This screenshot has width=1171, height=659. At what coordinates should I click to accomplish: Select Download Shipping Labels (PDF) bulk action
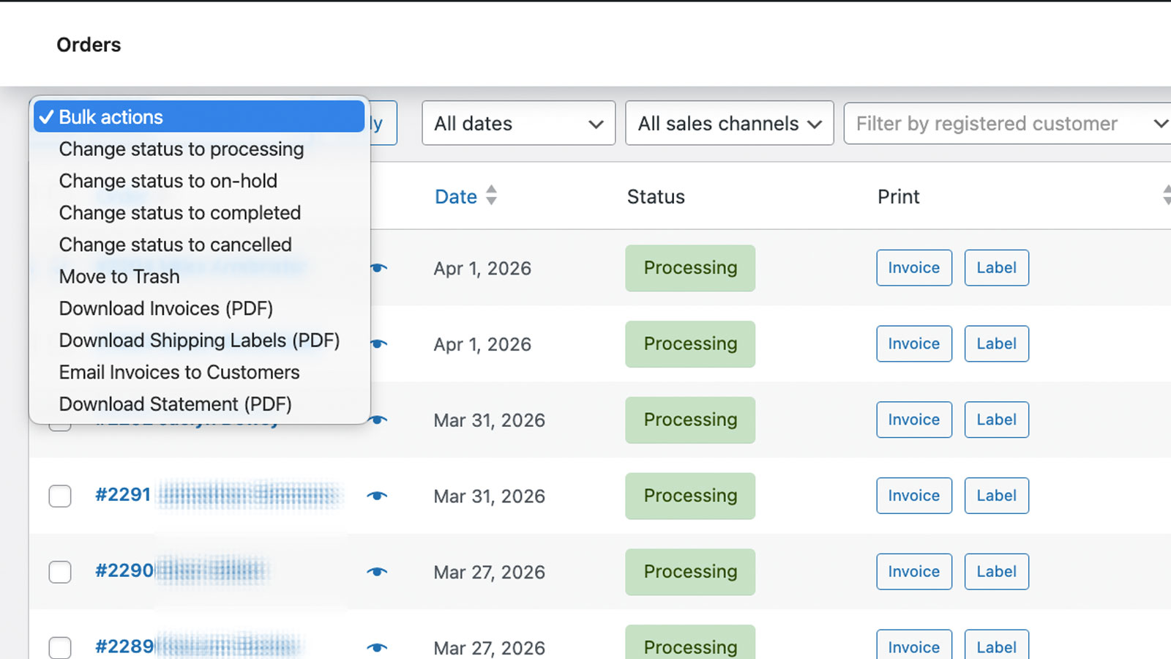tap(199, 340)
